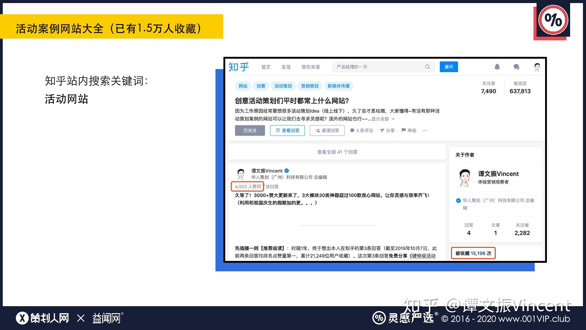Screen dimensions: 586x330
Task: Click 体验营销观察者 author tagline
Action: coord(493,182)
